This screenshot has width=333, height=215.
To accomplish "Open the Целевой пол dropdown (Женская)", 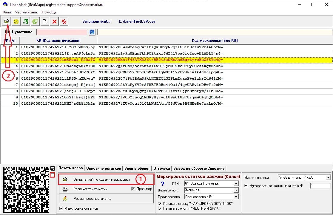I will coord(236,190).
